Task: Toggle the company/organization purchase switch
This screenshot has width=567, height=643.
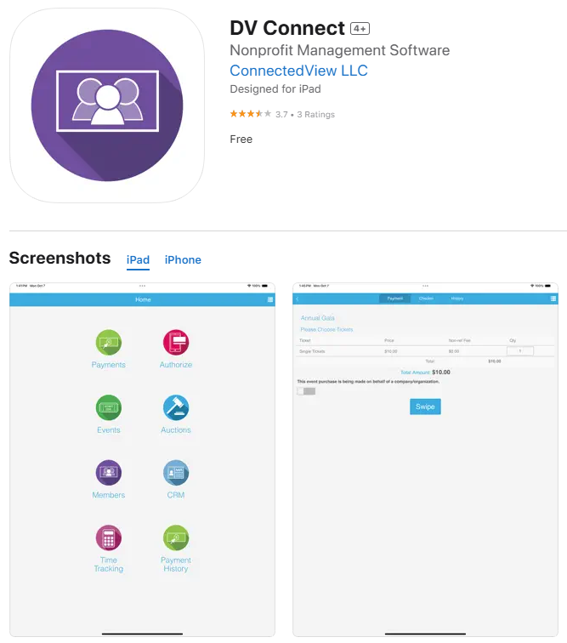Action: coord(306,391)
